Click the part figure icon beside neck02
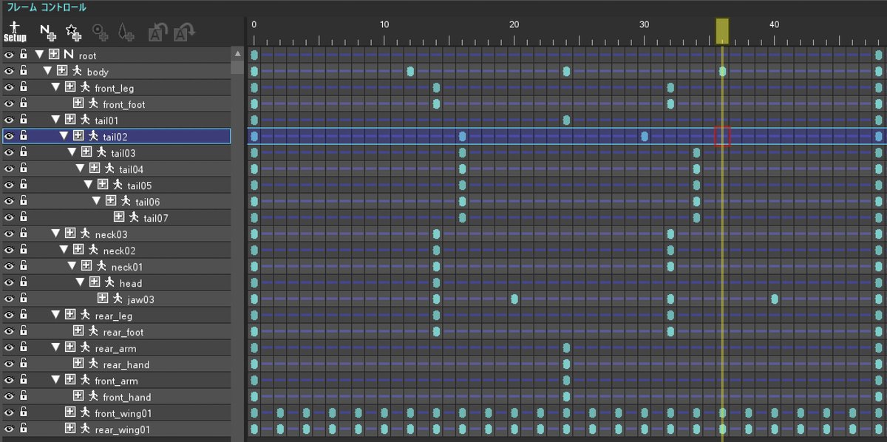 (x=93, y=250)
